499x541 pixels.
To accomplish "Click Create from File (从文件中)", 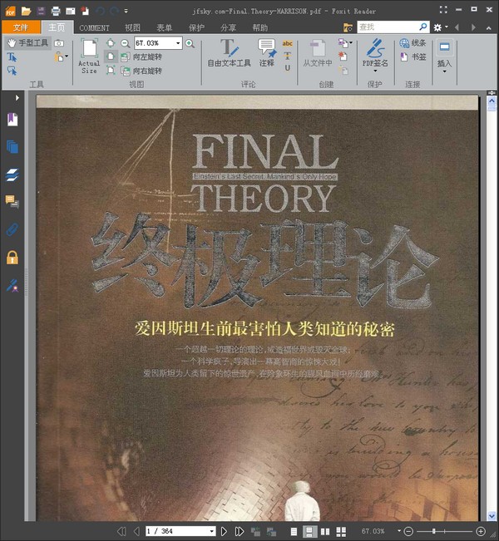I will tap(318, 52).
